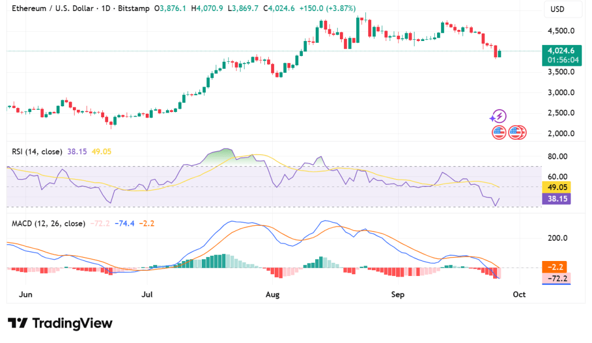Click the MACD 200.0 axis label
The height and width of the screenshot is (343, 592).
(x=558, y=238)
